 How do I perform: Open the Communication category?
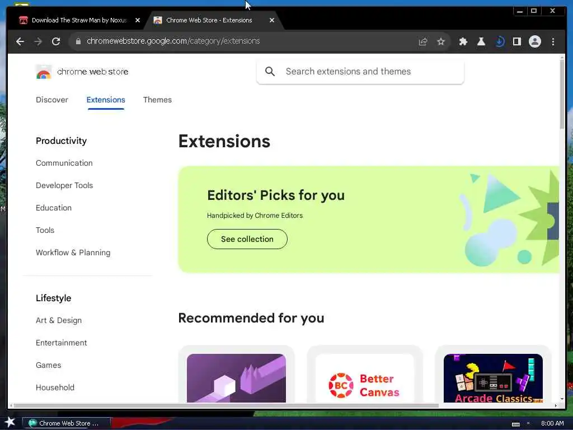coord(64,163)
